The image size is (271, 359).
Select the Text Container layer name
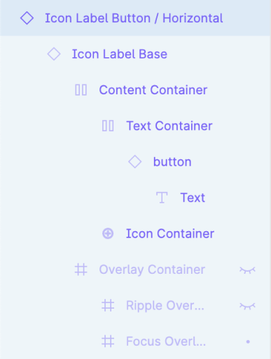click(x=169, y=126)
